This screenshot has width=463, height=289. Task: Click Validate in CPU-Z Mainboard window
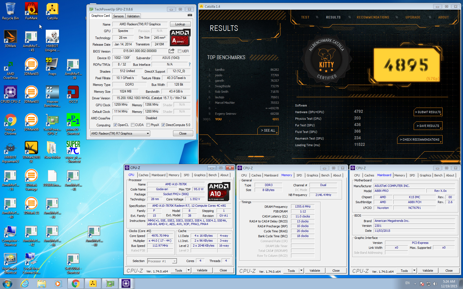tap(428, 271)
